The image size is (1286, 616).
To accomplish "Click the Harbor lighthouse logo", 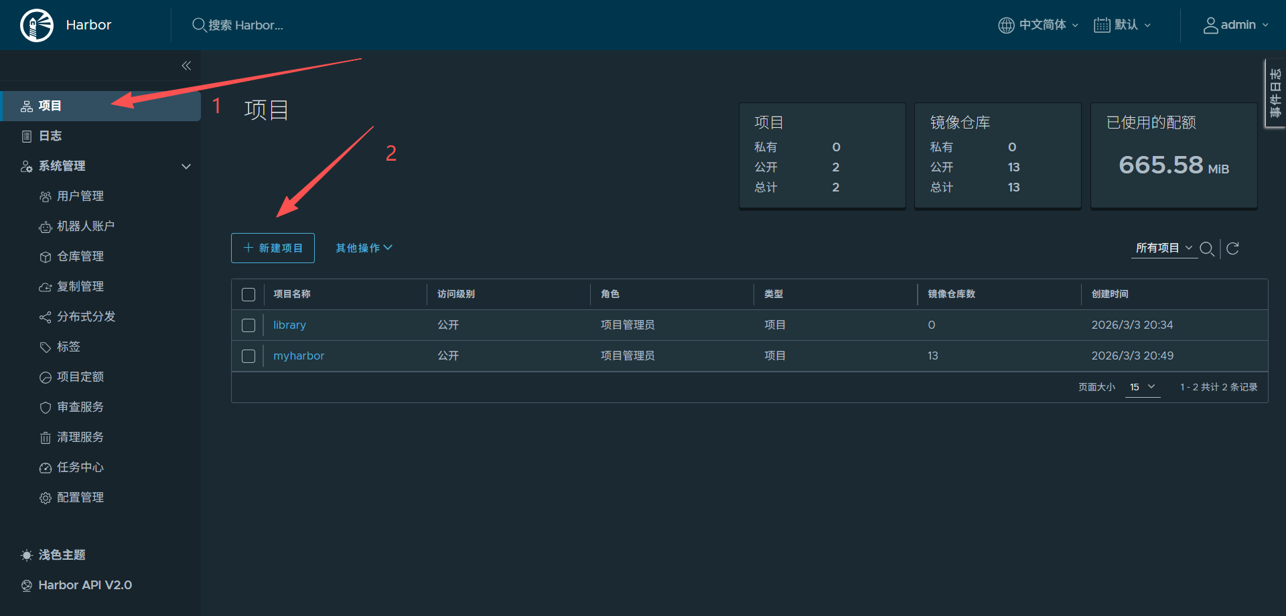I will (37, 25).
